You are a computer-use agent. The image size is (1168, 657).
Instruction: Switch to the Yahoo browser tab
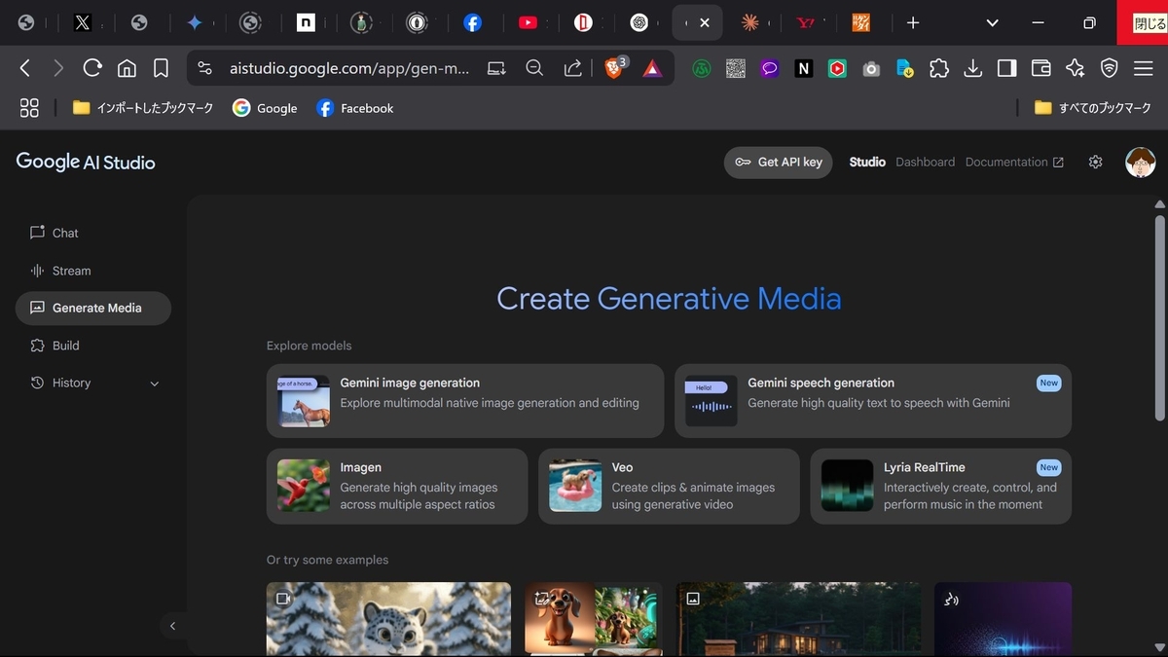(806, 22)
